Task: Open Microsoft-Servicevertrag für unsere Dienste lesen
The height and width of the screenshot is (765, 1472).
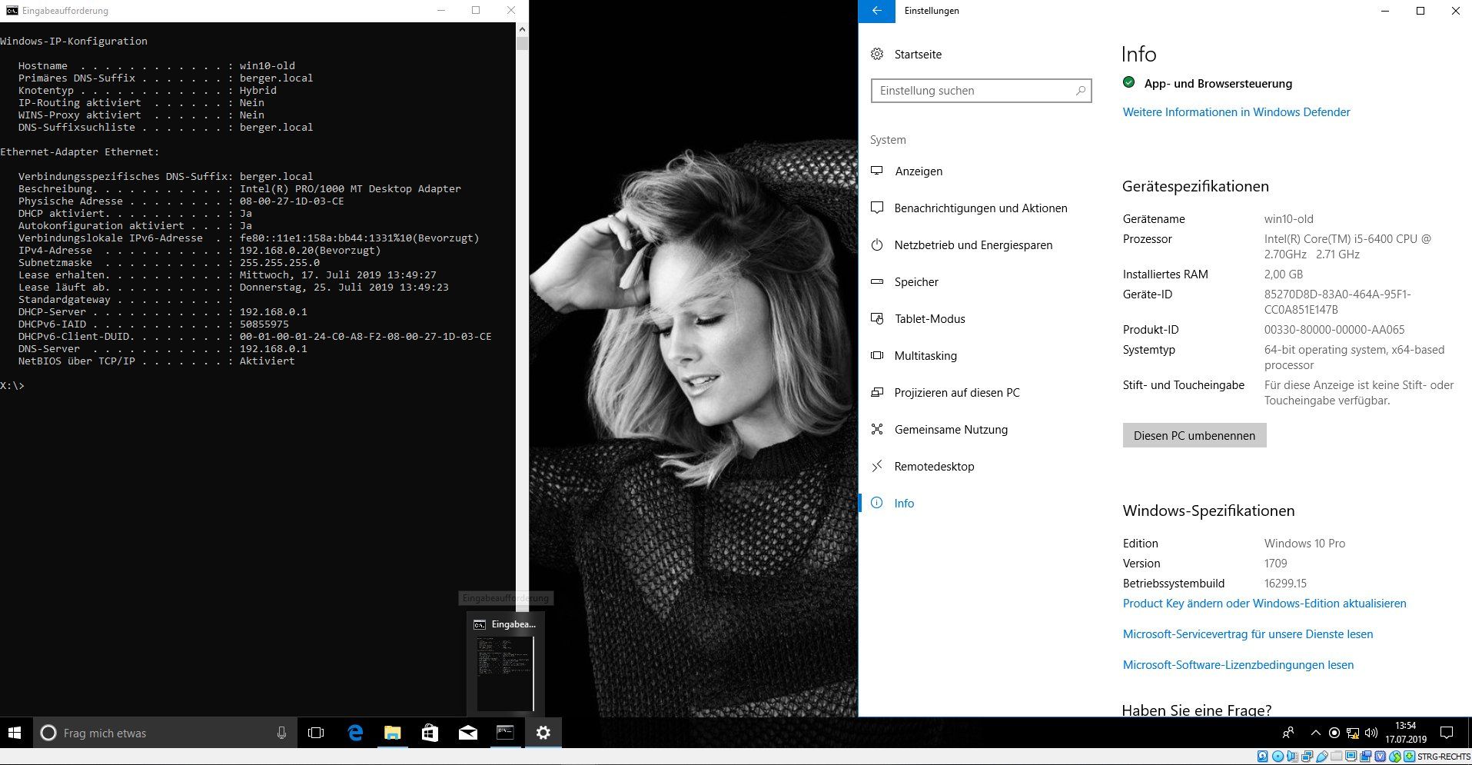Action: click(1248, 634)
